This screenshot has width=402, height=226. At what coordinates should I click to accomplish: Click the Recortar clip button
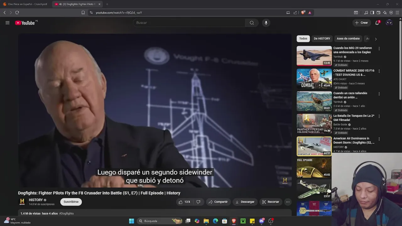(x=271, y=202)
